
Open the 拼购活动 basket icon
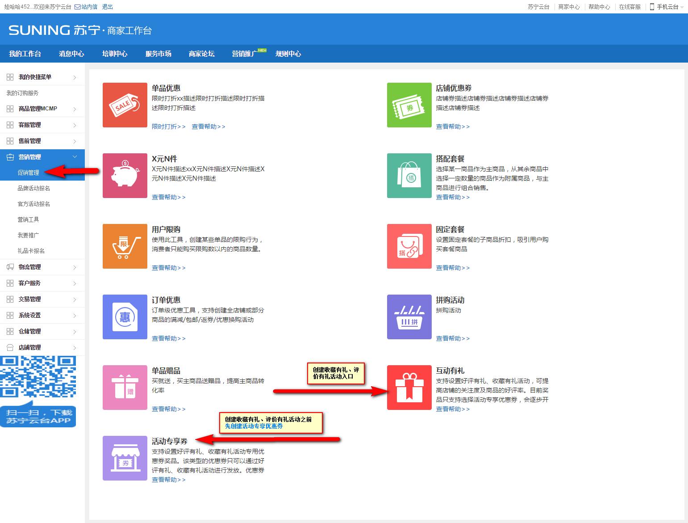pos(409,317)
